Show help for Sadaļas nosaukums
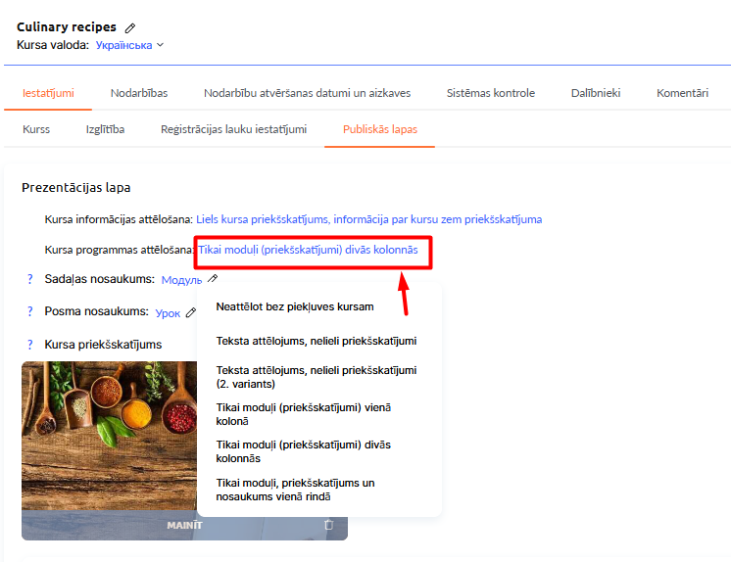The height and width of the screenshot is (562, 731). [30, 279]
